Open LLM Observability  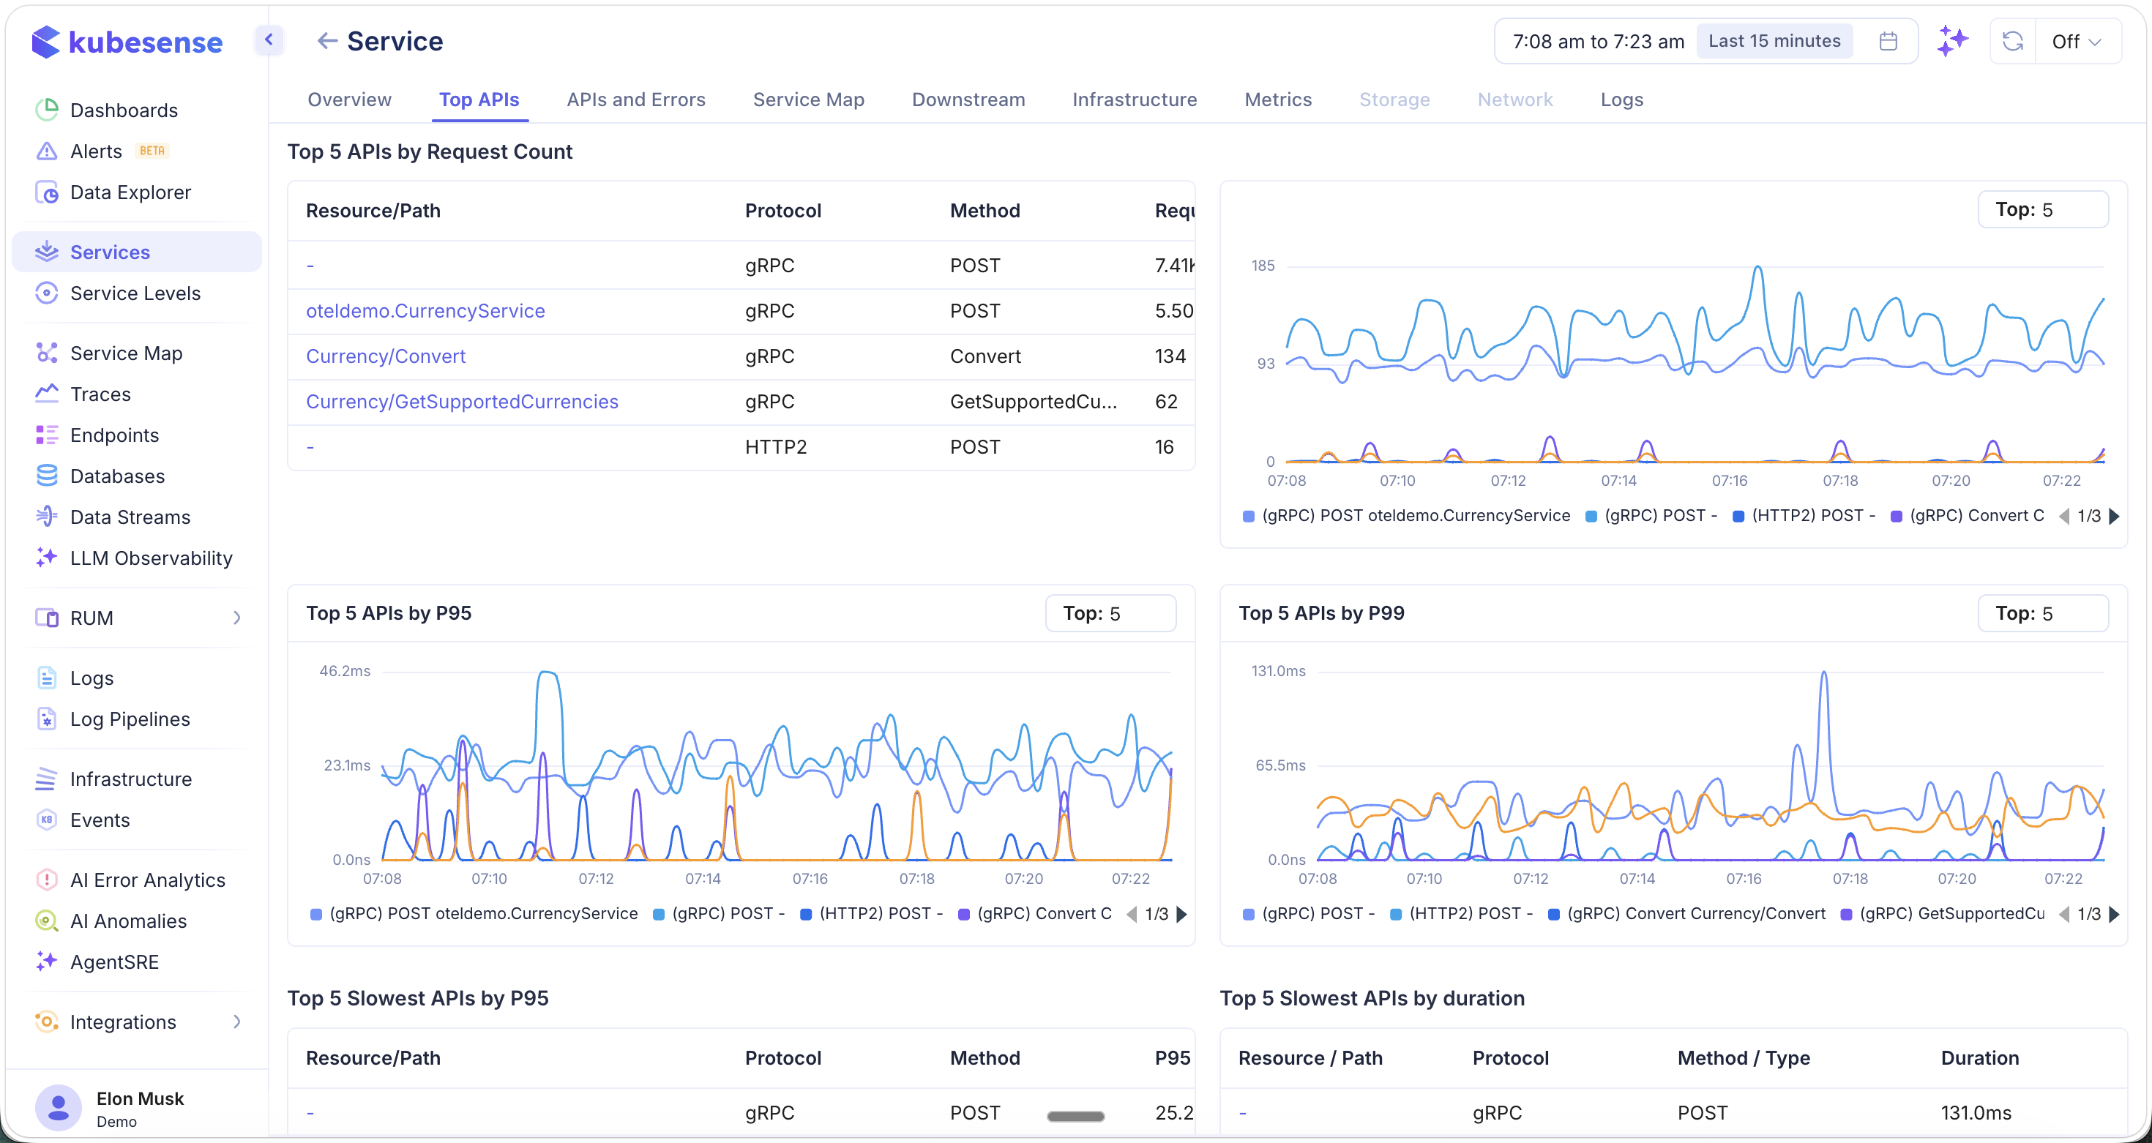pyautogui.click(x=152, y=558)
